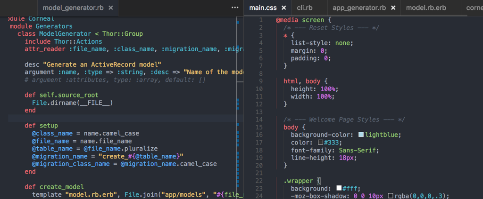Click 'list-style: none;' declaration
Screen dimensions: 483x199
coord(322,43)
